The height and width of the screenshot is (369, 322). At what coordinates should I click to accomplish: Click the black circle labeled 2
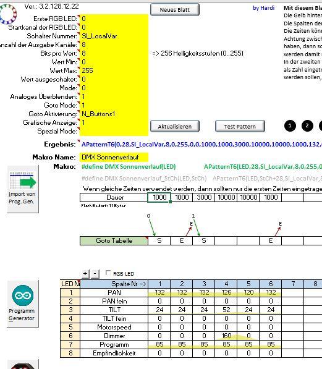[x=307, y=126]
